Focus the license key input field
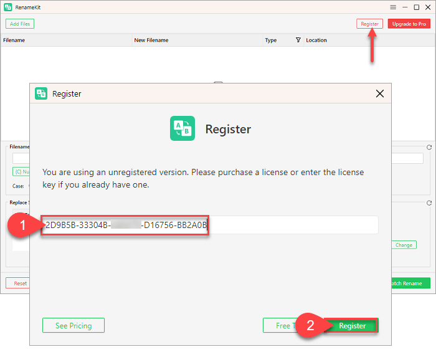 coord(293,225)
